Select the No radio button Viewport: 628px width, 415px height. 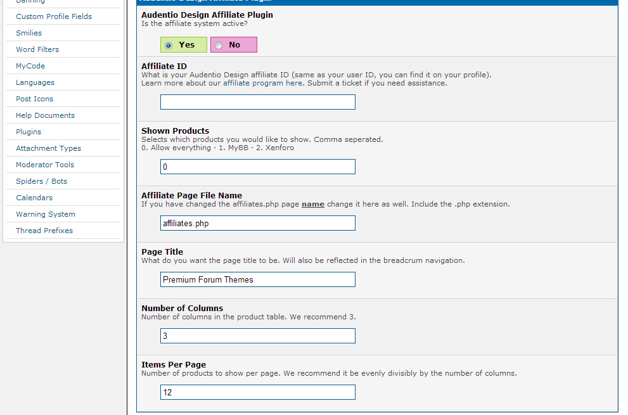coord(219,45)
